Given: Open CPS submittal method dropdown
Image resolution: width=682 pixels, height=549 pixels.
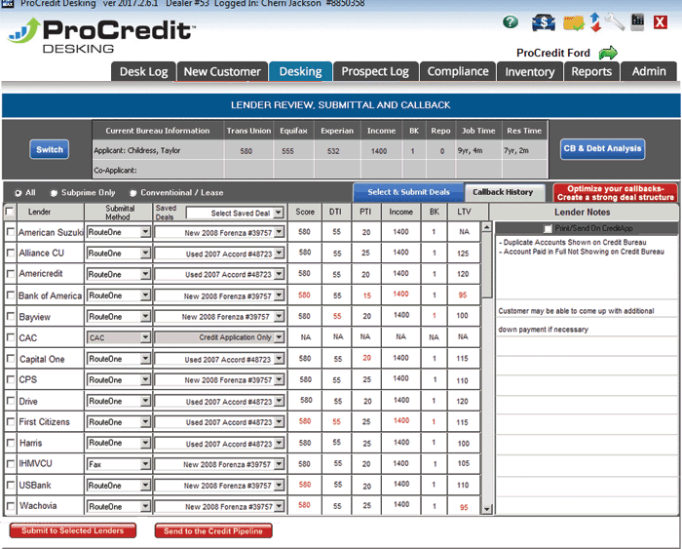Looking at the screenshot, I should (118, 380).
